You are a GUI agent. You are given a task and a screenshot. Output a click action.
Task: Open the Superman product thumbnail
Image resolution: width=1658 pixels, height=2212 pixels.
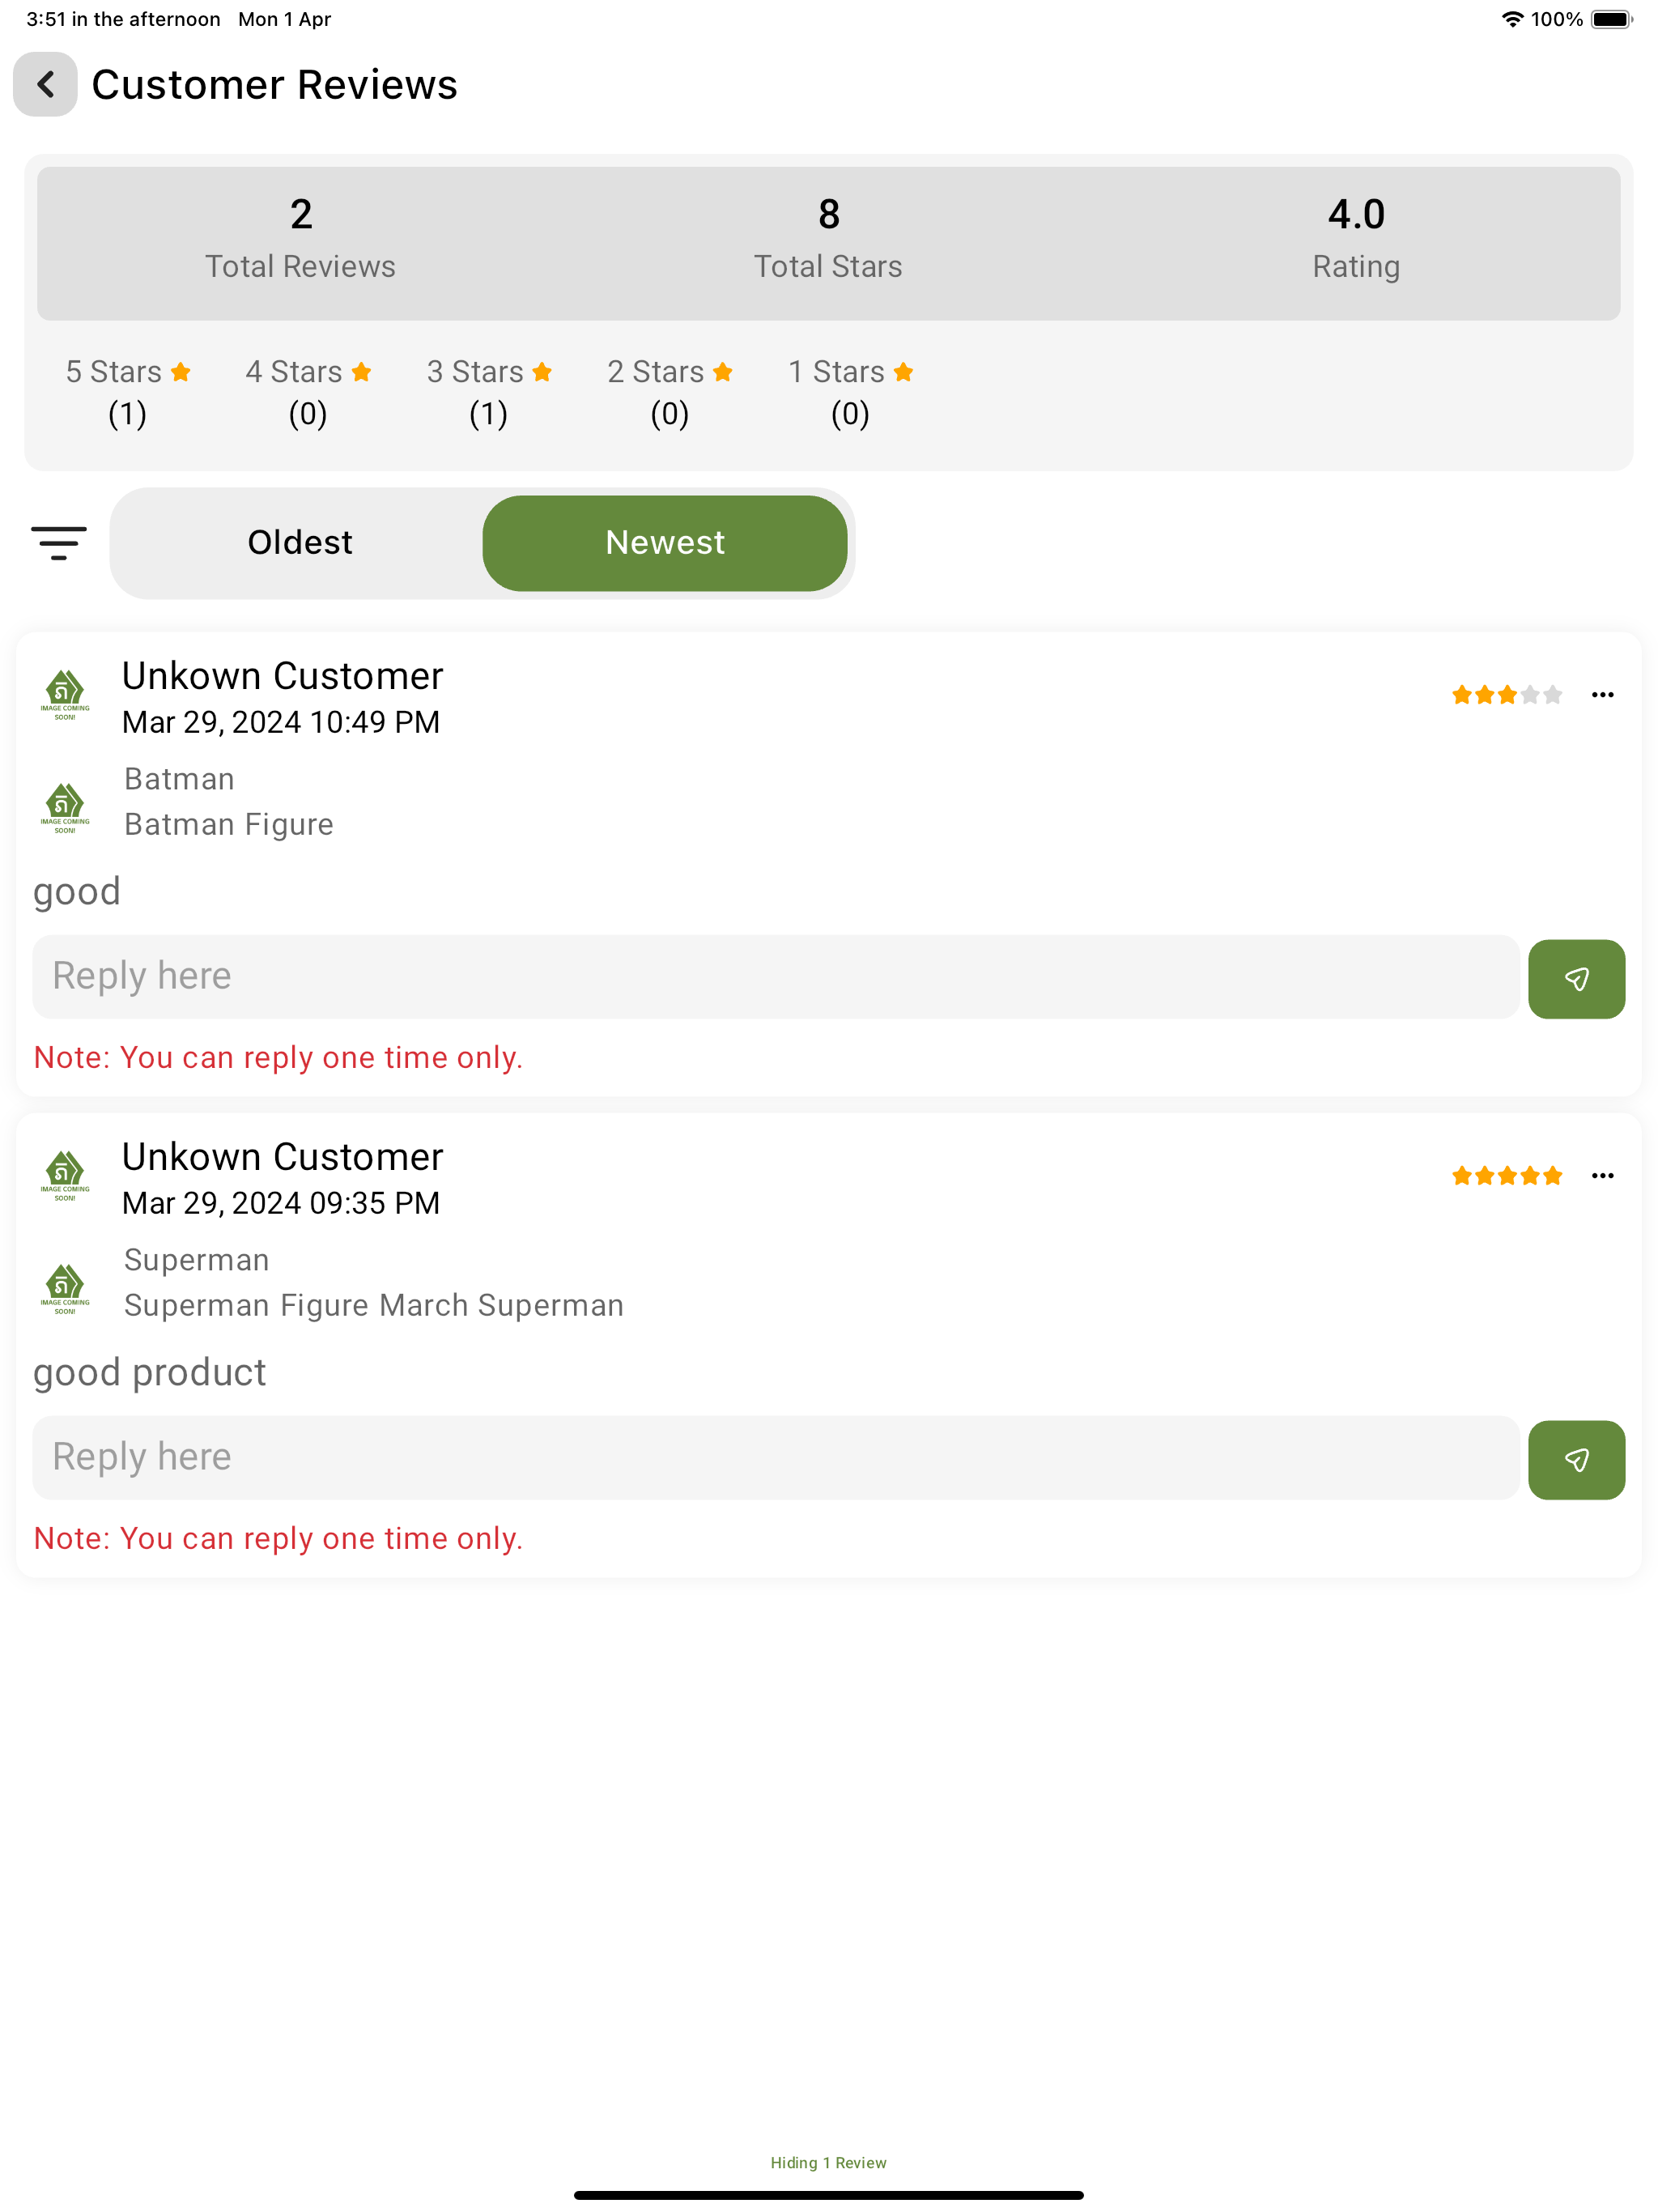point(65,1288)
